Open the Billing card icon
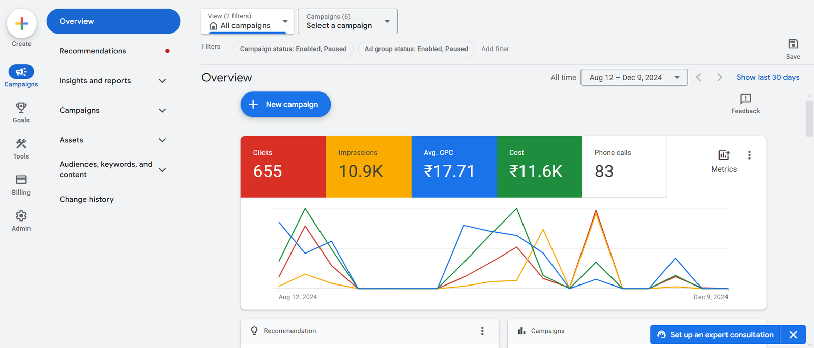The height and width of the screenshot is (348, 814). [21, 180]
